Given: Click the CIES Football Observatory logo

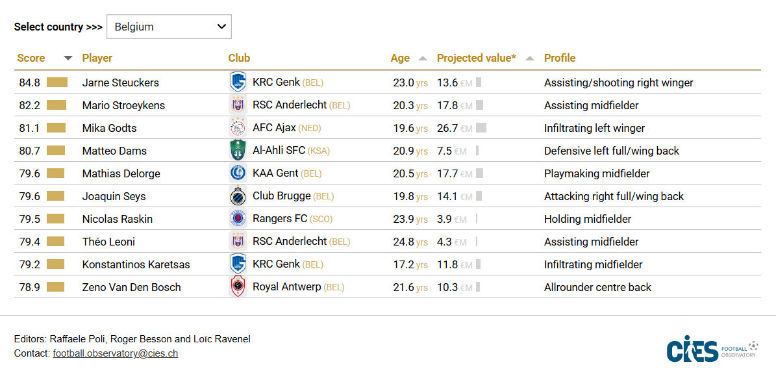Looking at the screenshot, I should 712,351.
